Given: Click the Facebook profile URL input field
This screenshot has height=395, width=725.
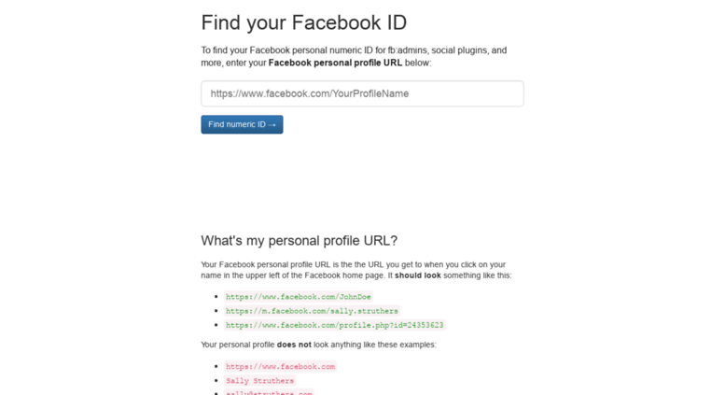Looking at the screenshot, I should [362, 93].
